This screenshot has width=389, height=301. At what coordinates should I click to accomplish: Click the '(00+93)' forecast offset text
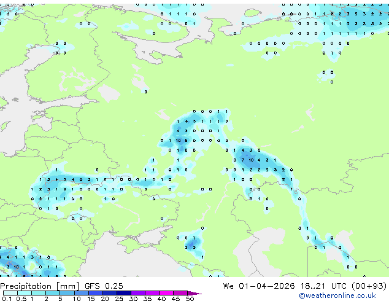(x=369, y=286)
